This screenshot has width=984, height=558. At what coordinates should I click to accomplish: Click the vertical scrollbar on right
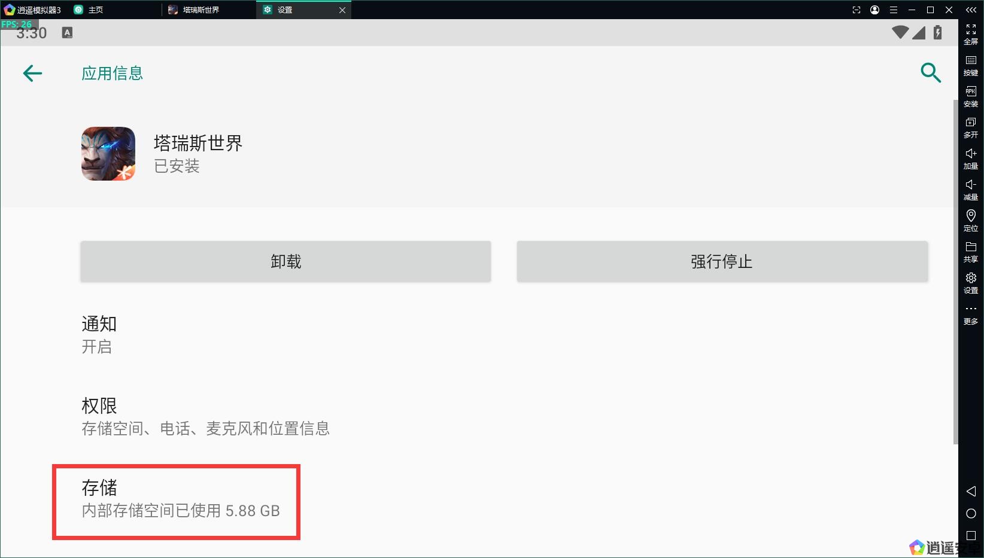point(955,272)
